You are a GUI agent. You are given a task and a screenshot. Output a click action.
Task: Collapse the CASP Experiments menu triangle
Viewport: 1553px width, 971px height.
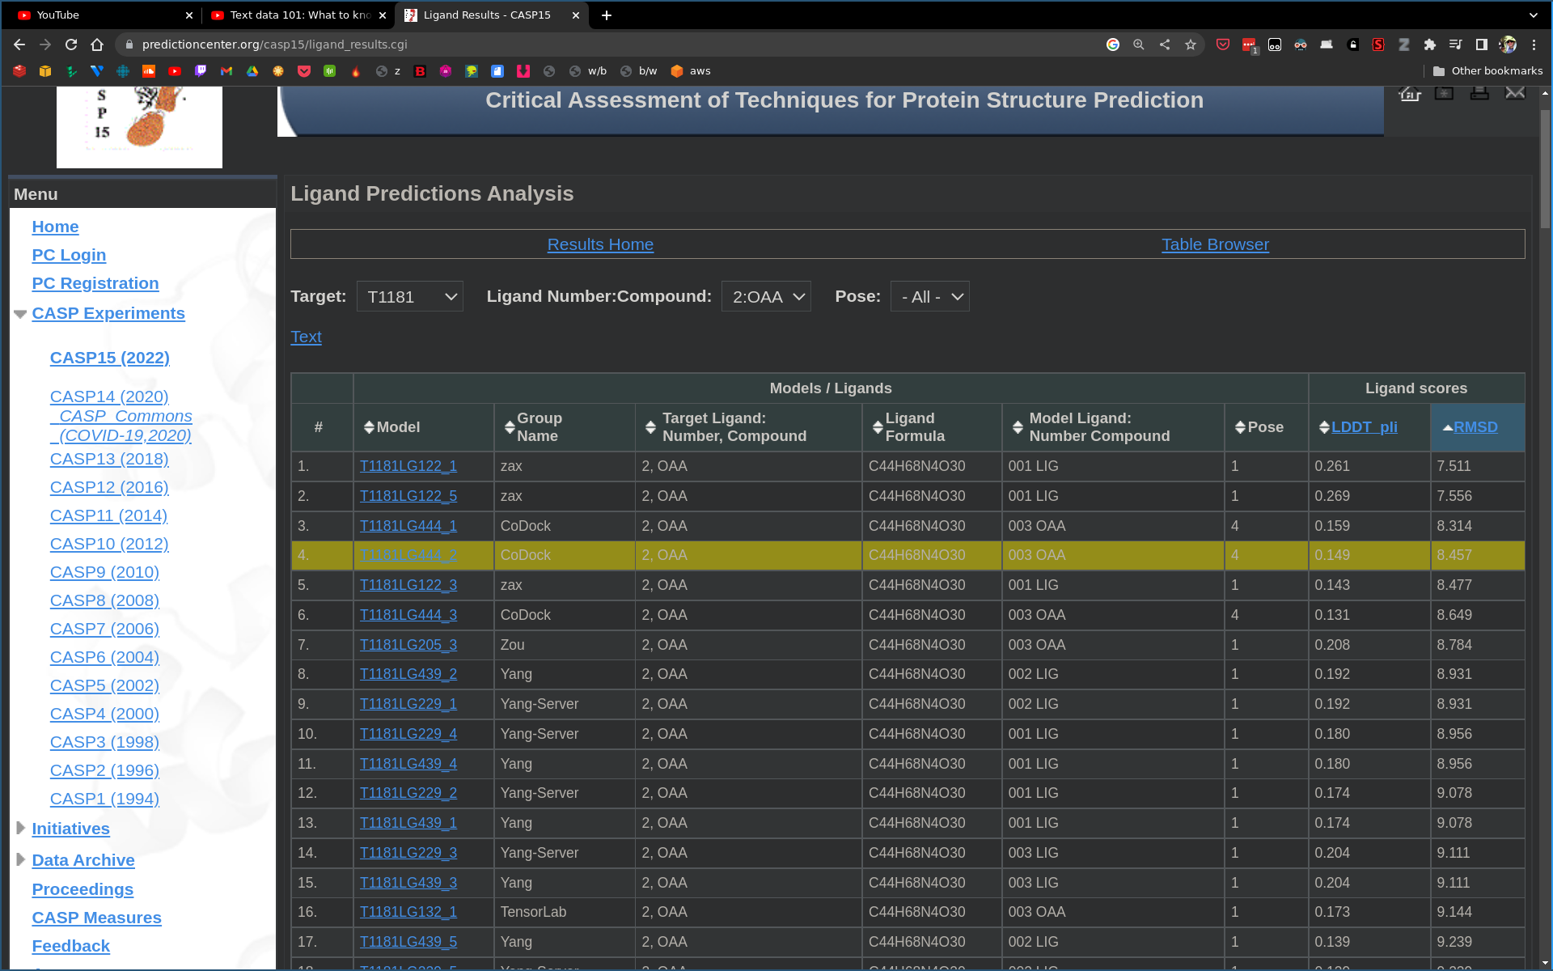coord(20,314)
